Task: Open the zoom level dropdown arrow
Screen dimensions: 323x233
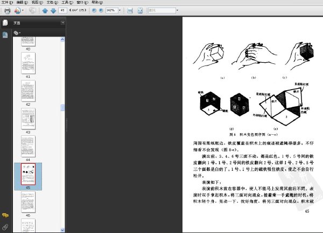Action: [x=120, y=10]
